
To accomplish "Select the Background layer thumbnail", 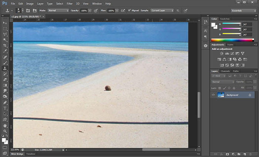I will pos(221,95).
